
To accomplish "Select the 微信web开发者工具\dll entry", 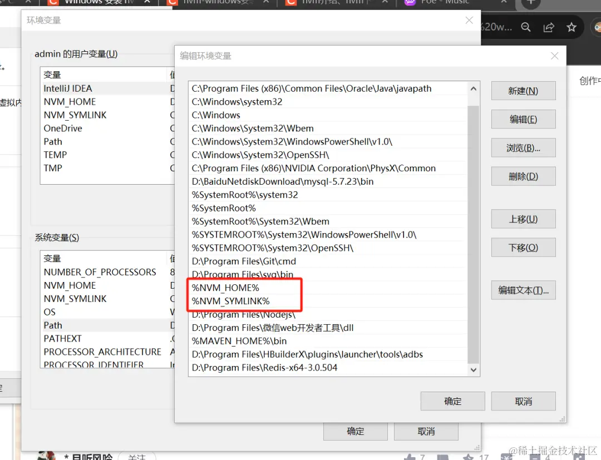I will click(328, 328).
